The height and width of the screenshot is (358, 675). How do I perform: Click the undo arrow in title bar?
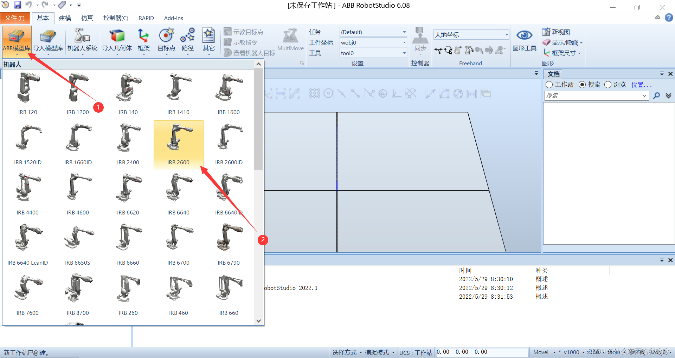(x=29, y=5)
